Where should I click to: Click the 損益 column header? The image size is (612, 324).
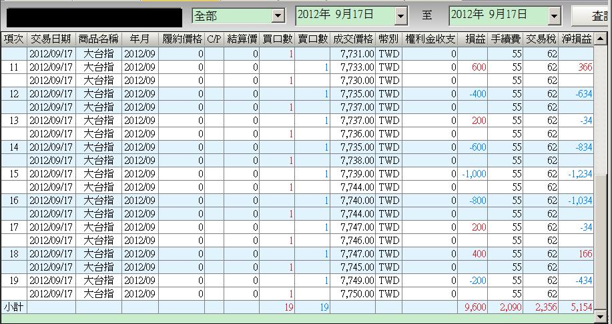(473, 39)
